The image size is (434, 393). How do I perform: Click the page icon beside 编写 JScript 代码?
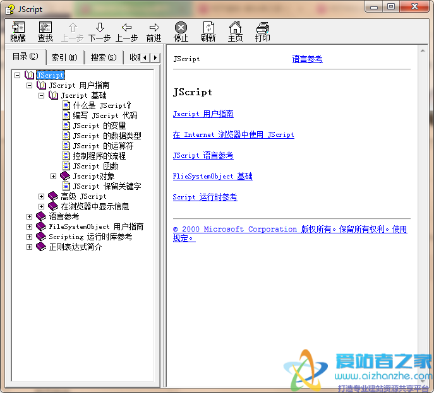66,115
